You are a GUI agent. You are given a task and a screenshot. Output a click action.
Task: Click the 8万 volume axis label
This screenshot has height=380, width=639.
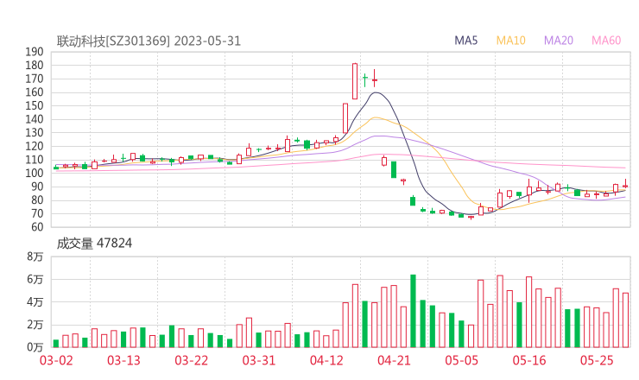[x=35, y=256]
